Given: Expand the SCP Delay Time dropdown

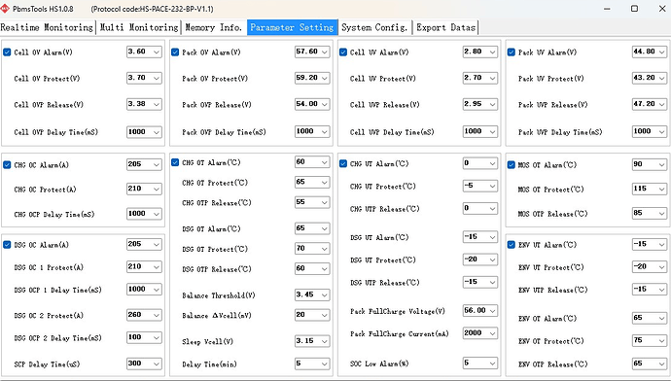Looking at the screenshot, I should coord(157,364).
